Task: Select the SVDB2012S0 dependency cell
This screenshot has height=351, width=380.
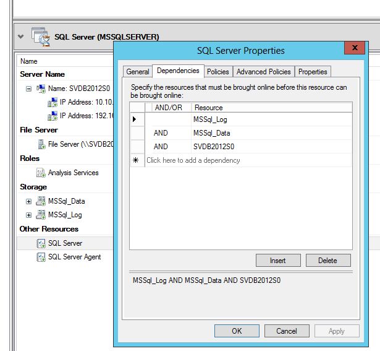Action: [271, 147]
